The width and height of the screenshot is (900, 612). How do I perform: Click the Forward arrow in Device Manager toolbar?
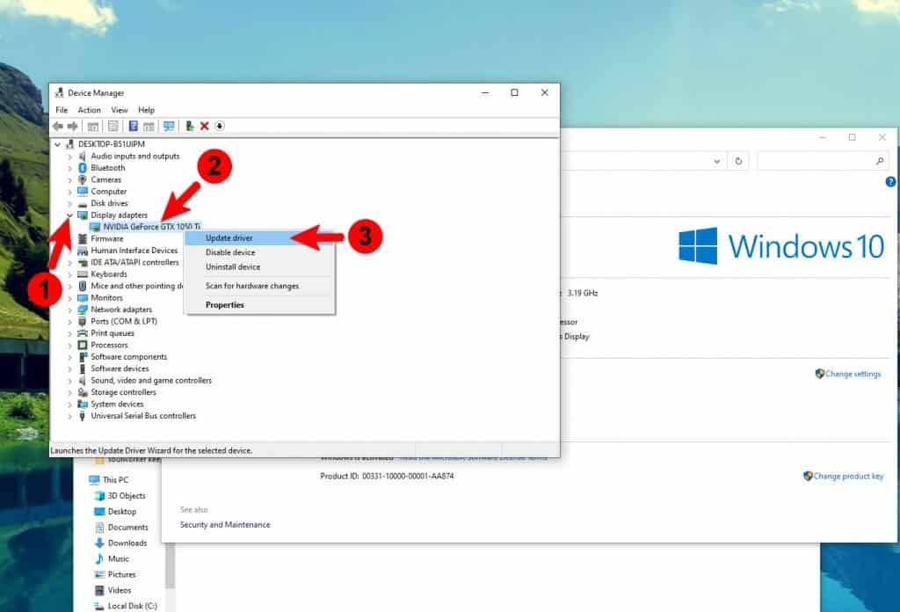(x=73, y=127)
